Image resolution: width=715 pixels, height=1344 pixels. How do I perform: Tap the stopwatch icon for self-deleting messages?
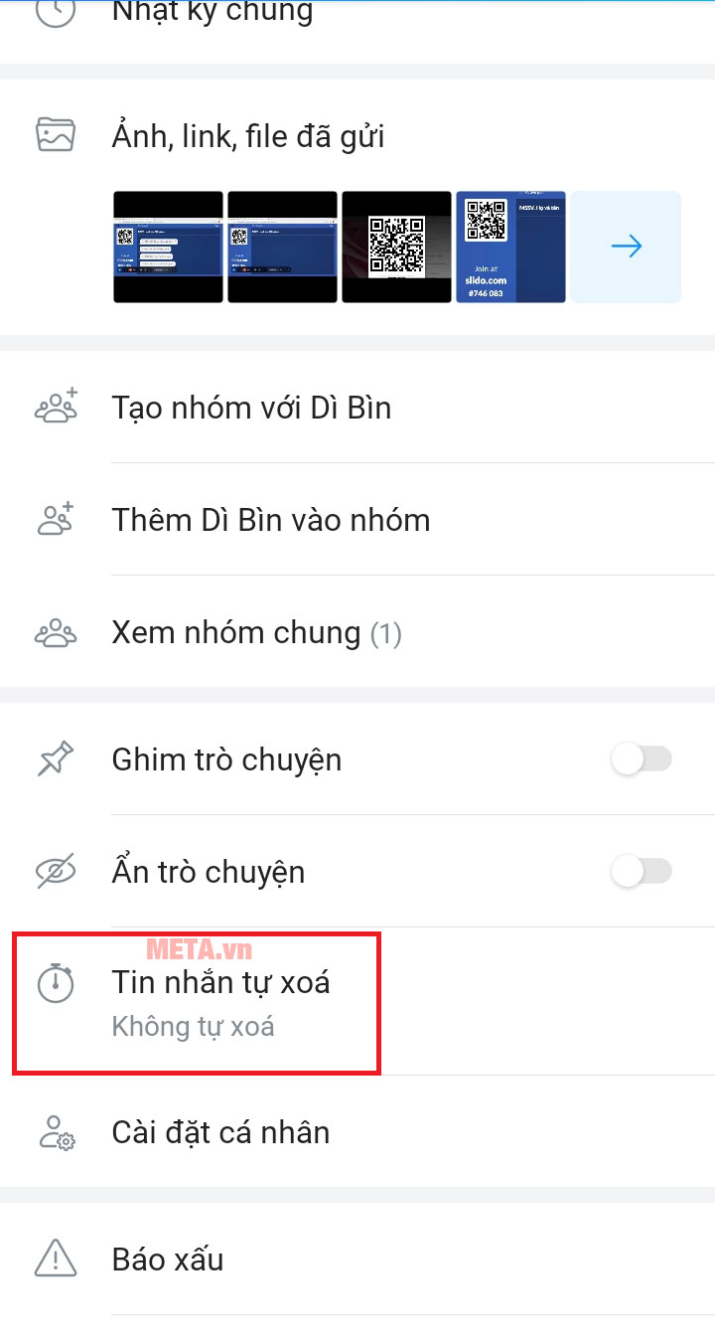click(56, 982)
